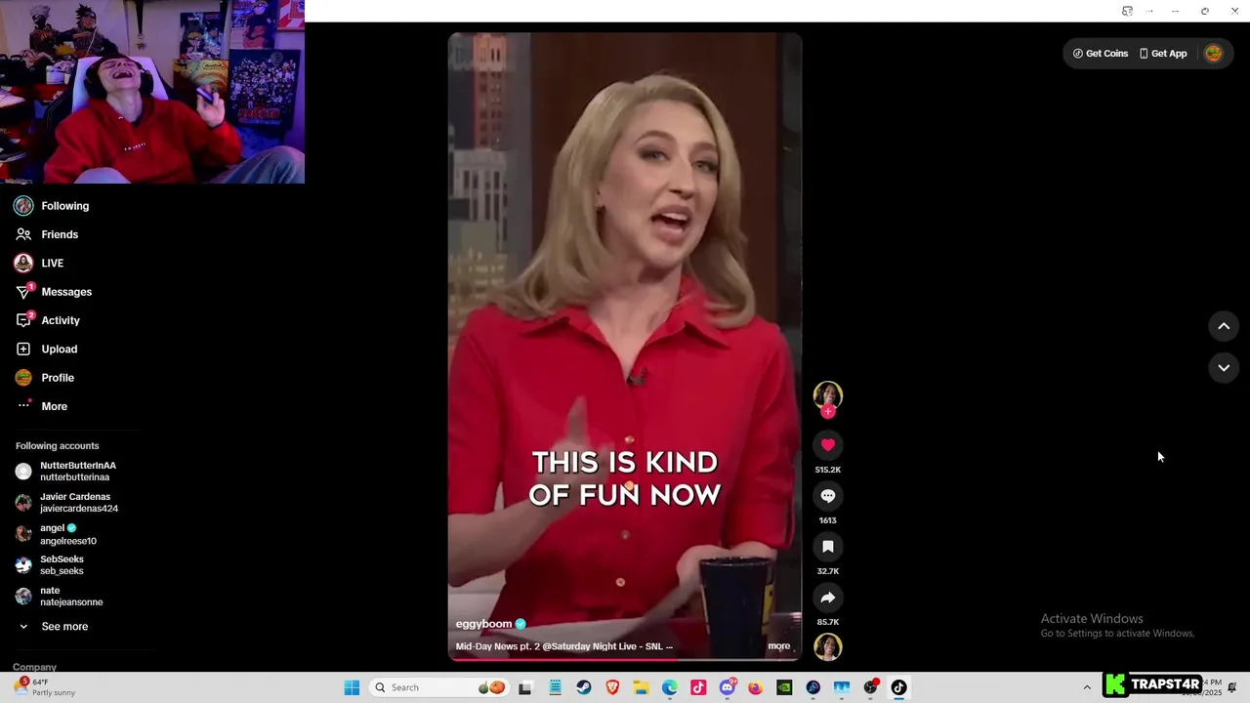Open the profile avatar beside Get App

(1214, 54)
